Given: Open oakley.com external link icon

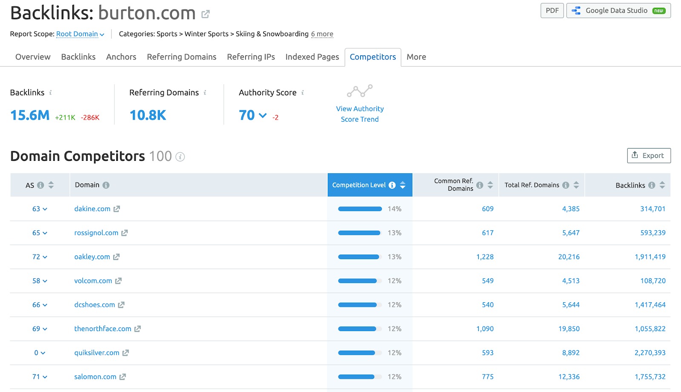Looking at the screenshot, I should click(116, 257).
